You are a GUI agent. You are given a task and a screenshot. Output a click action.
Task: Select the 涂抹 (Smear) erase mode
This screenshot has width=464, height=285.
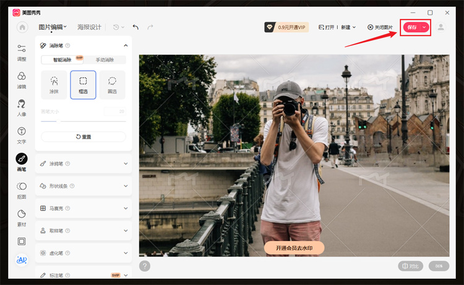click(54, 85)
